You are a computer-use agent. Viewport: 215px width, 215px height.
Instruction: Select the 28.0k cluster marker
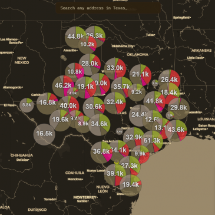[90, 64]
